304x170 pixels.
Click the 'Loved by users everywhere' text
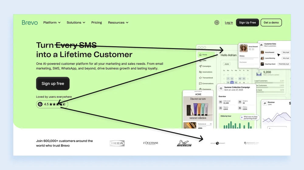pos(54,97)
